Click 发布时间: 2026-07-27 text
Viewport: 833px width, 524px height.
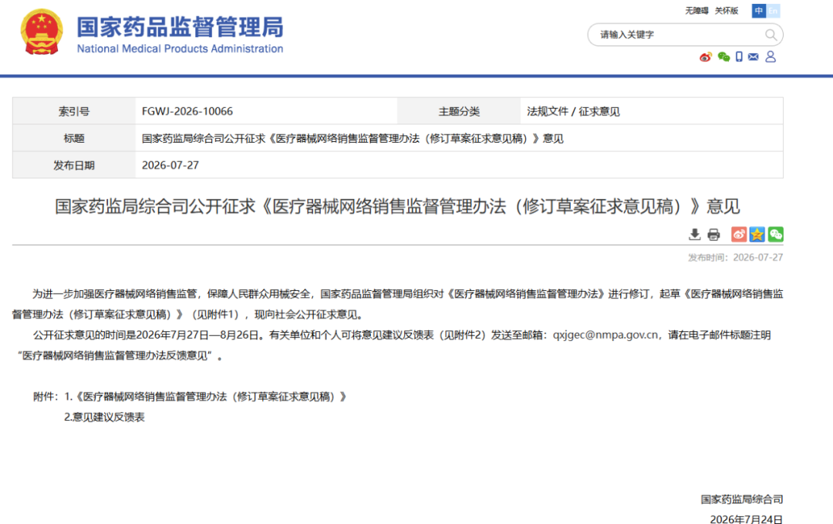[x=735, y=257]
